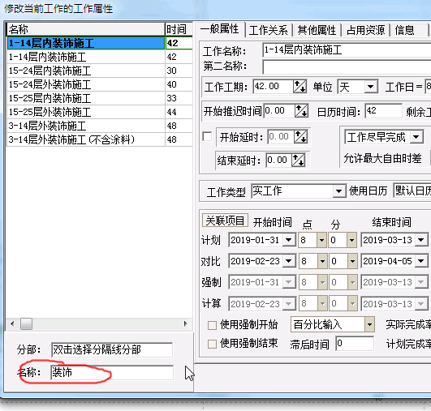
Task: Enable the 开始延时 checkbox
Action: (207, 136)
